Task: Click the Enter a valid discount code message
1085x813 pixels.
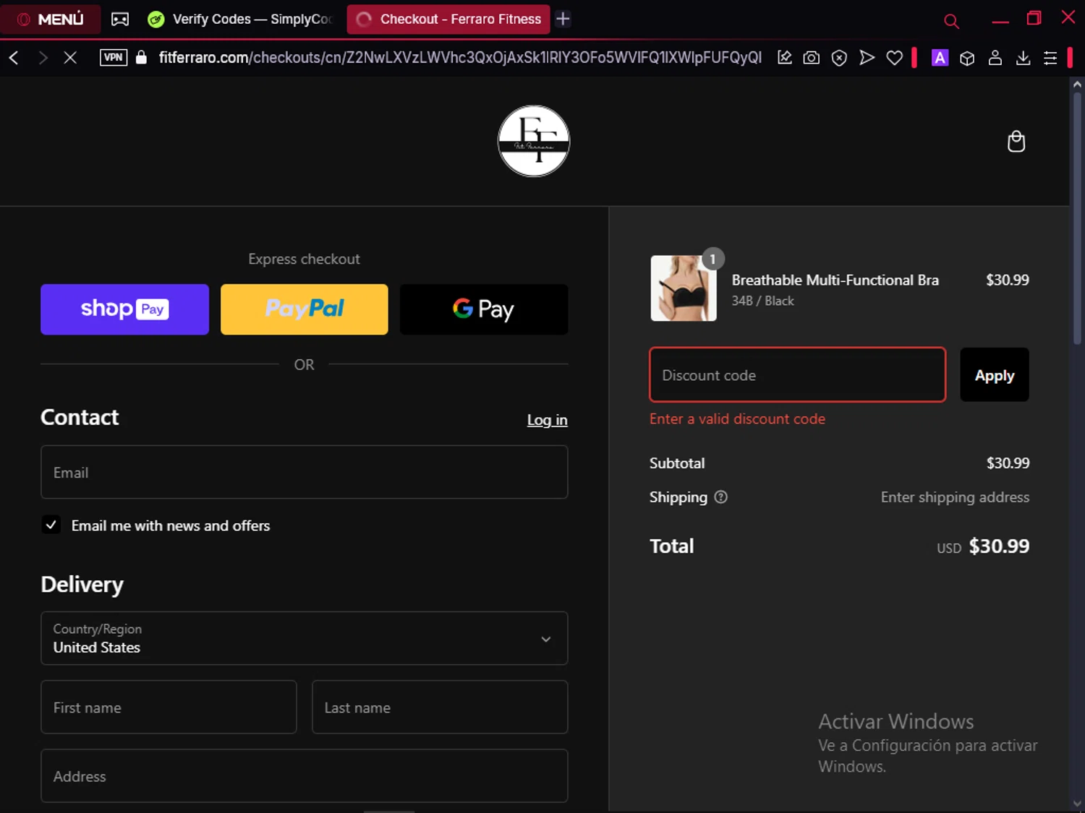Action: pyautogui.click(x=737, y=419)
